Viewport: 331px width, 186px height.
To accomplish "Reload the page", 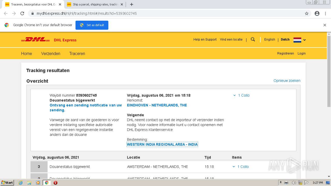I will 22,13.
